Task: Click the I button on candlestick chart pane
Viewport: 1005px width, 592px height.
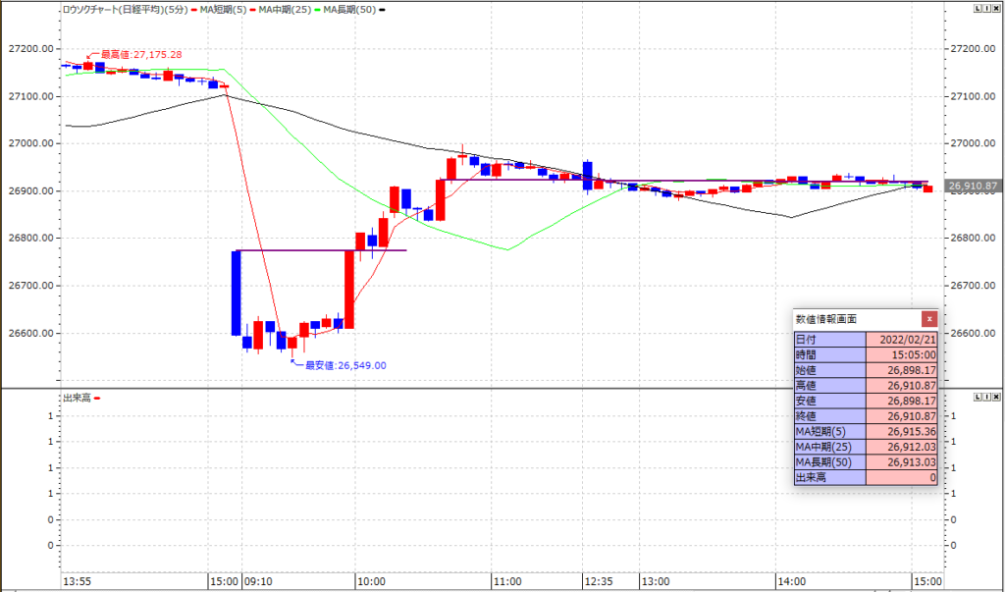Action: click(x=987, y=8)
